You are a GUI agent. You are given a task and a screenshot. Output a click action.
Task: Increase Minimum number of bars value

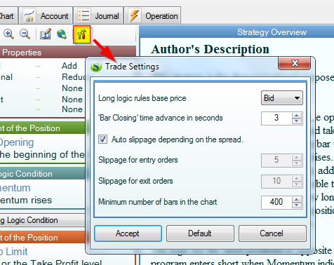(297, 200)
